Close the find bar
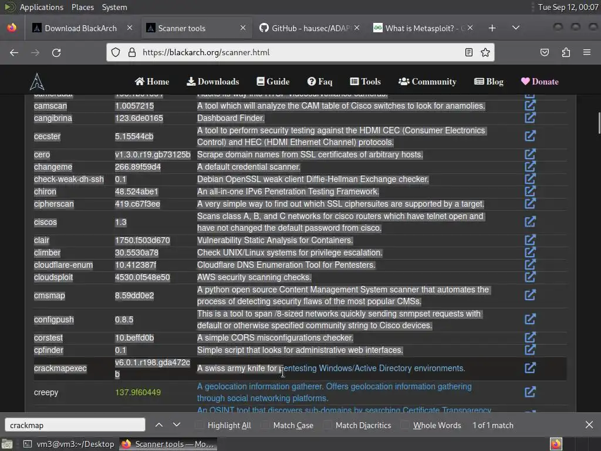The image size is (601, 451). click(589, 425)
